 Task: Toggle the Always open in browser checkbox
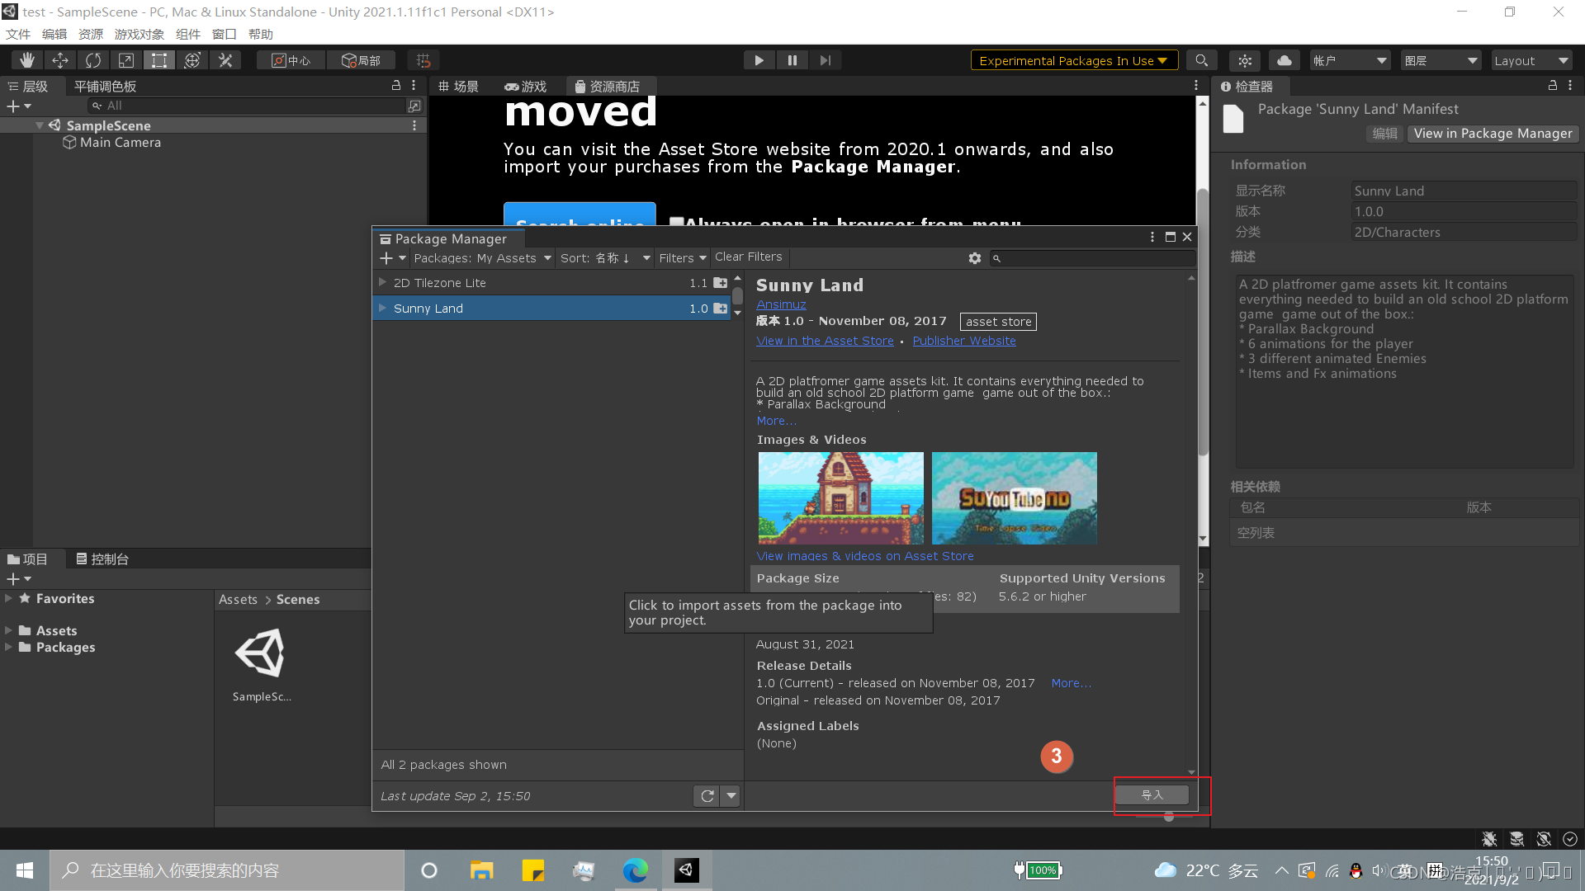click(675, 221)
